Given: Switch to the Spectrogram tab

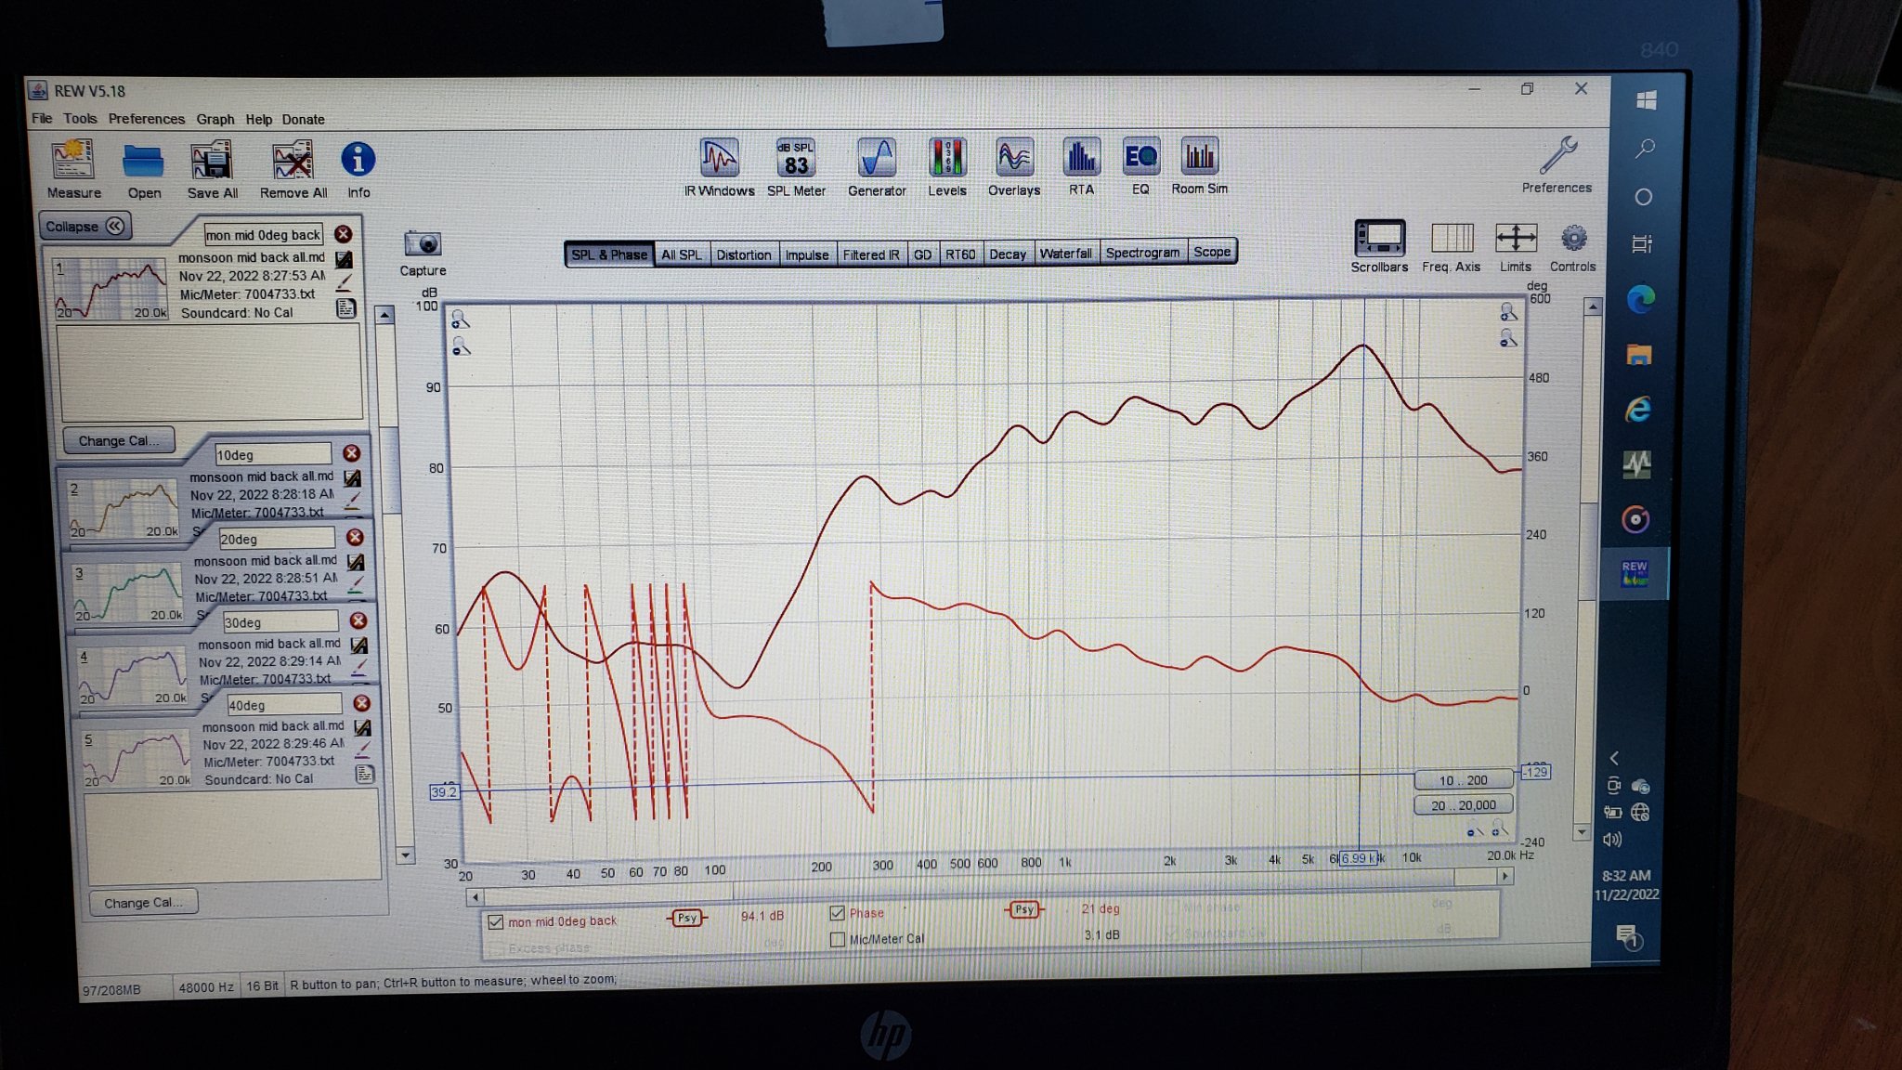Looking at the screenshot, I should click(x=1142, y=252).
